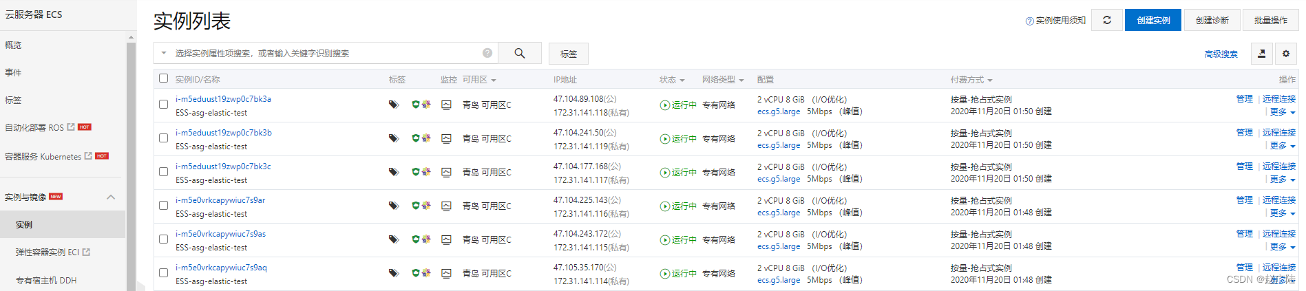Viewport: 1306px width, 291px height.
Task: Click external link icon next to 自动化部署 ROS
Action: [71, 127]
